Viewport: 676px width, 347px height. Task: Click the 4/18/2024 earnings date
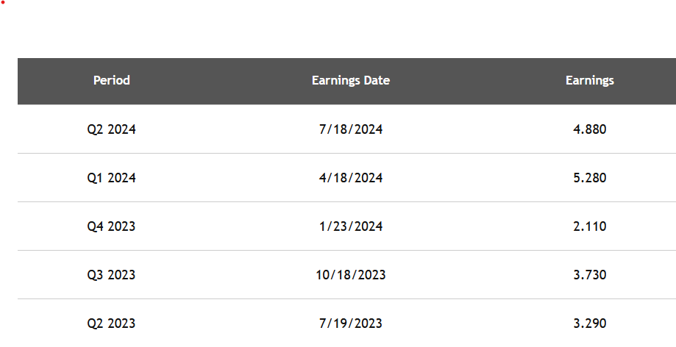(x=350, y=178)
